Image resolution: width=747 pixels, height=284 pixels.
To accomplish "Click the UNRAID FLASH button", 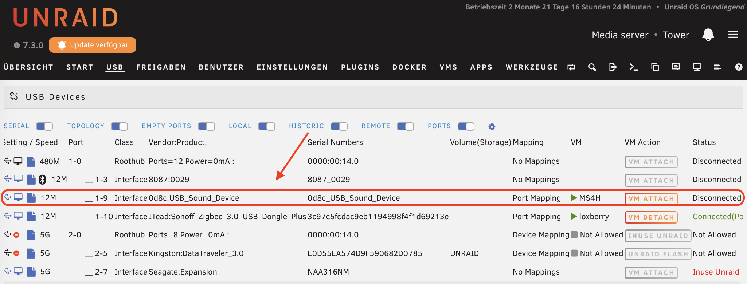I will (658, 254).
